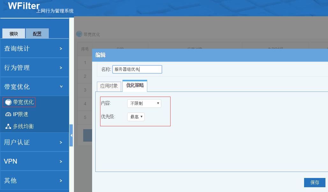Switch to the 应用对象 tab

click(109, 86)
